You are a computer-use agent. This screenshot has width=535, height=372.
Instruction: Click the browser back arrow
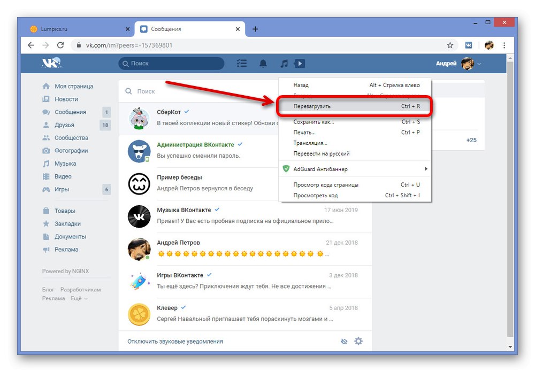pos(31,45)
